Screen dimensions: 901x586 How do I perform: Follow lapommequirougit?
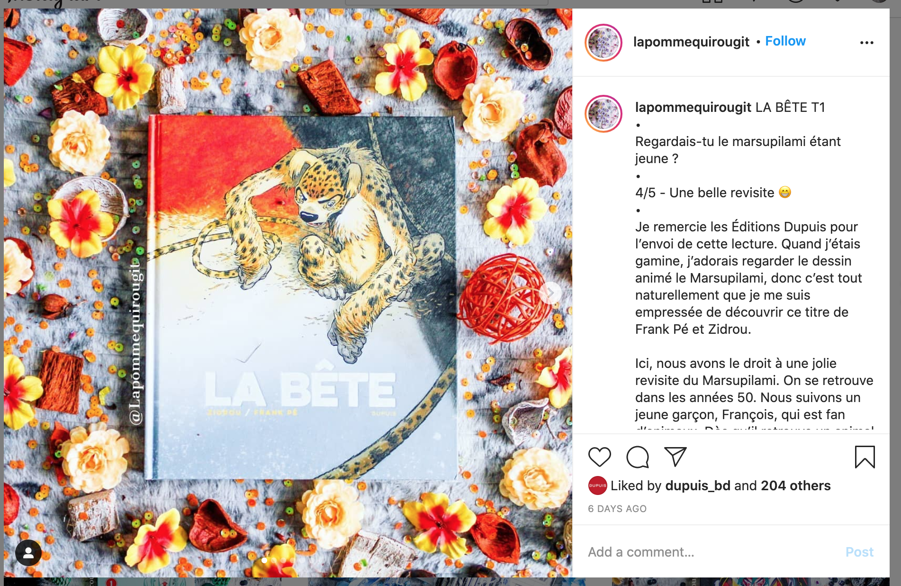(785, 41)
